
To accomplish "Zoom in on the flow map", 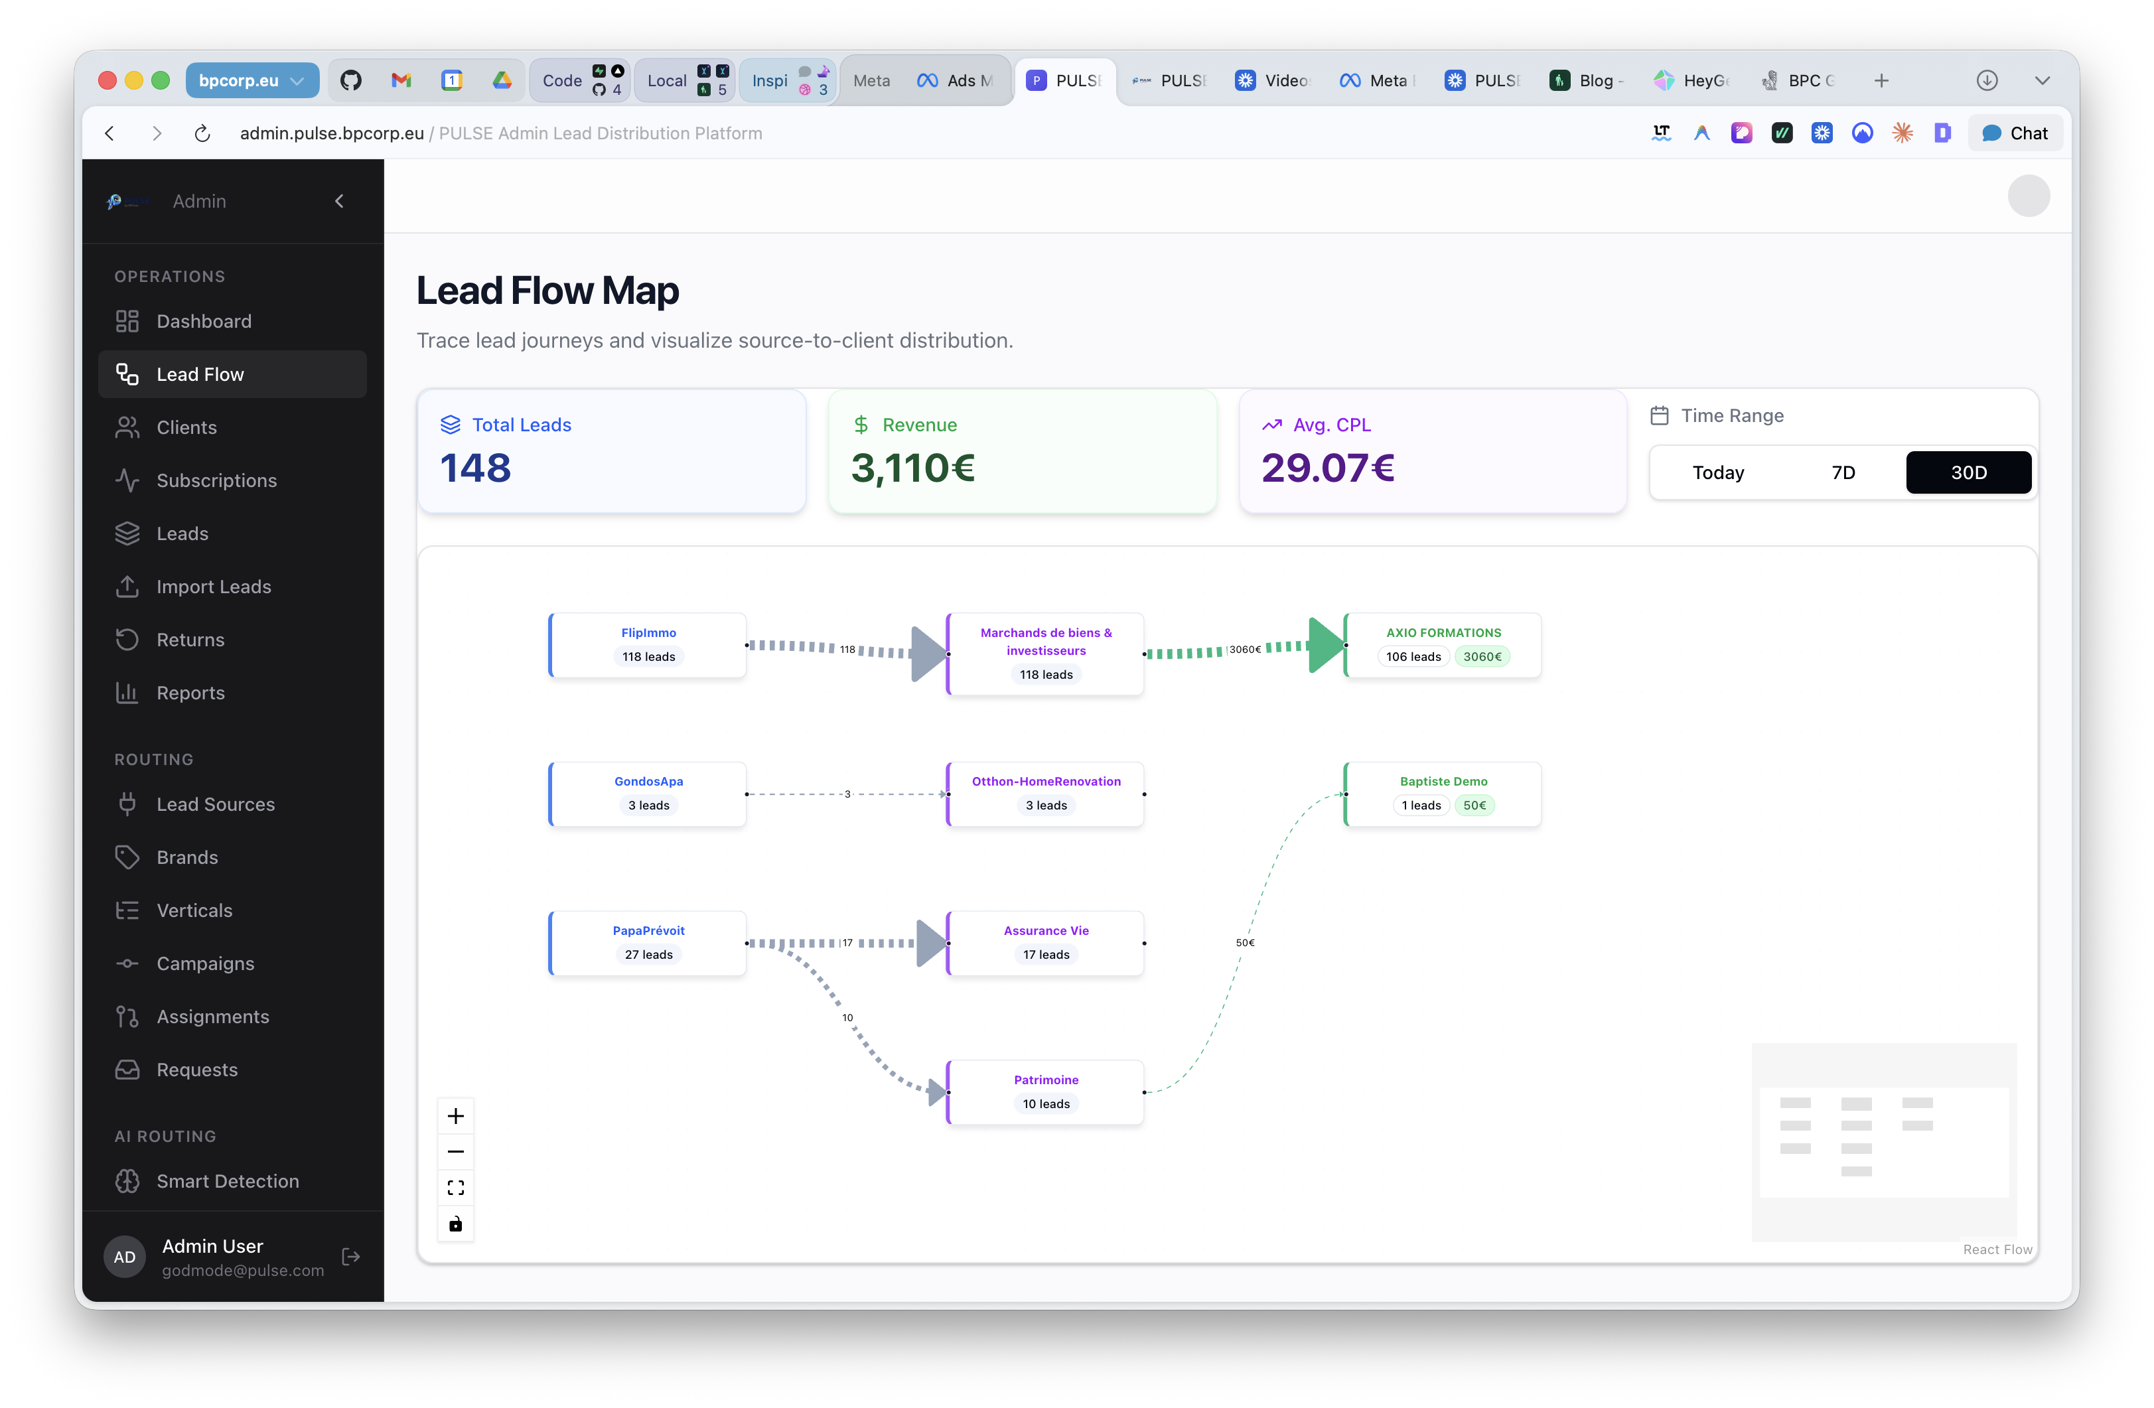I will pos(455,1116).
